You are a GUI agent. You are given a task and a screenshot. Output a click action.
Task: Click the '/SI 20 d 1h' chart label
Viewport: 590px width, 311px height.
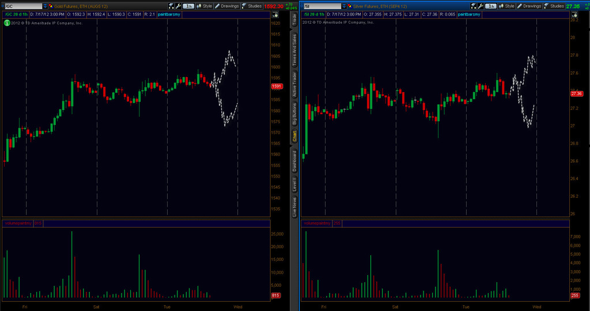click(x=313, y=14)
